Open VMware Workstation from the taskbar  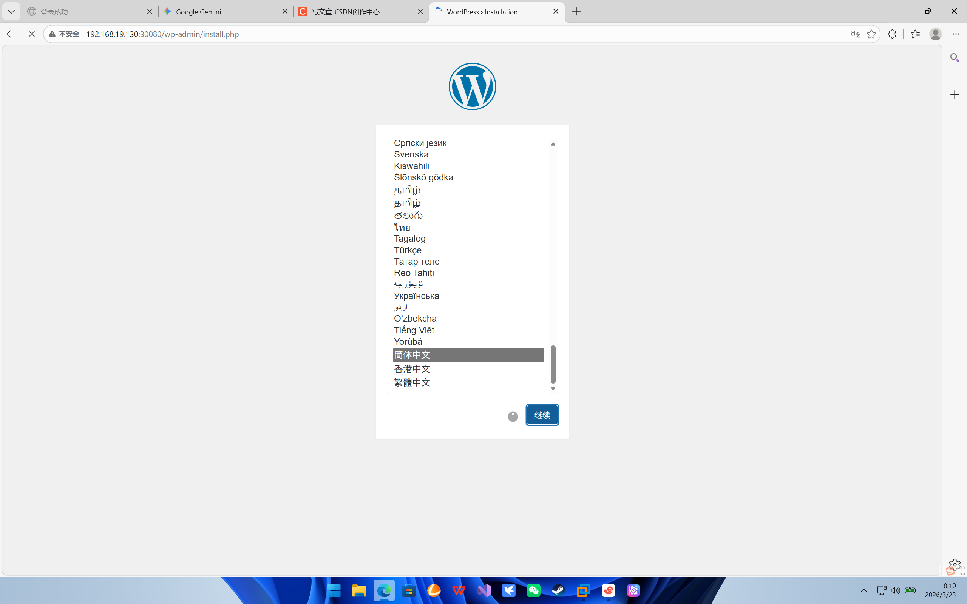[583, 590]
